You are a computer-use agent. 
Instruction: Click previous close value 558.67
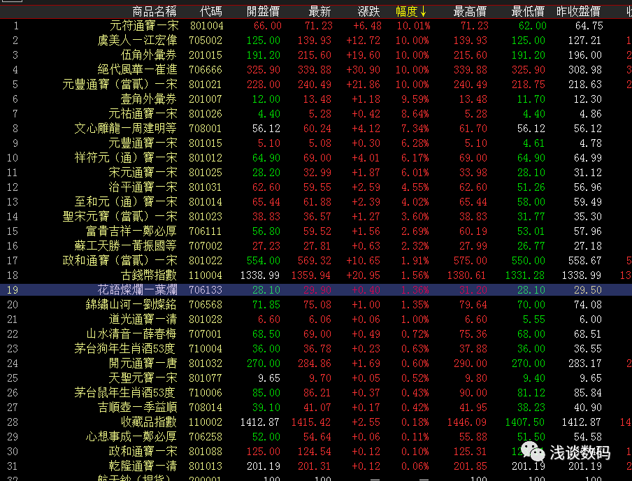[585, 261]
